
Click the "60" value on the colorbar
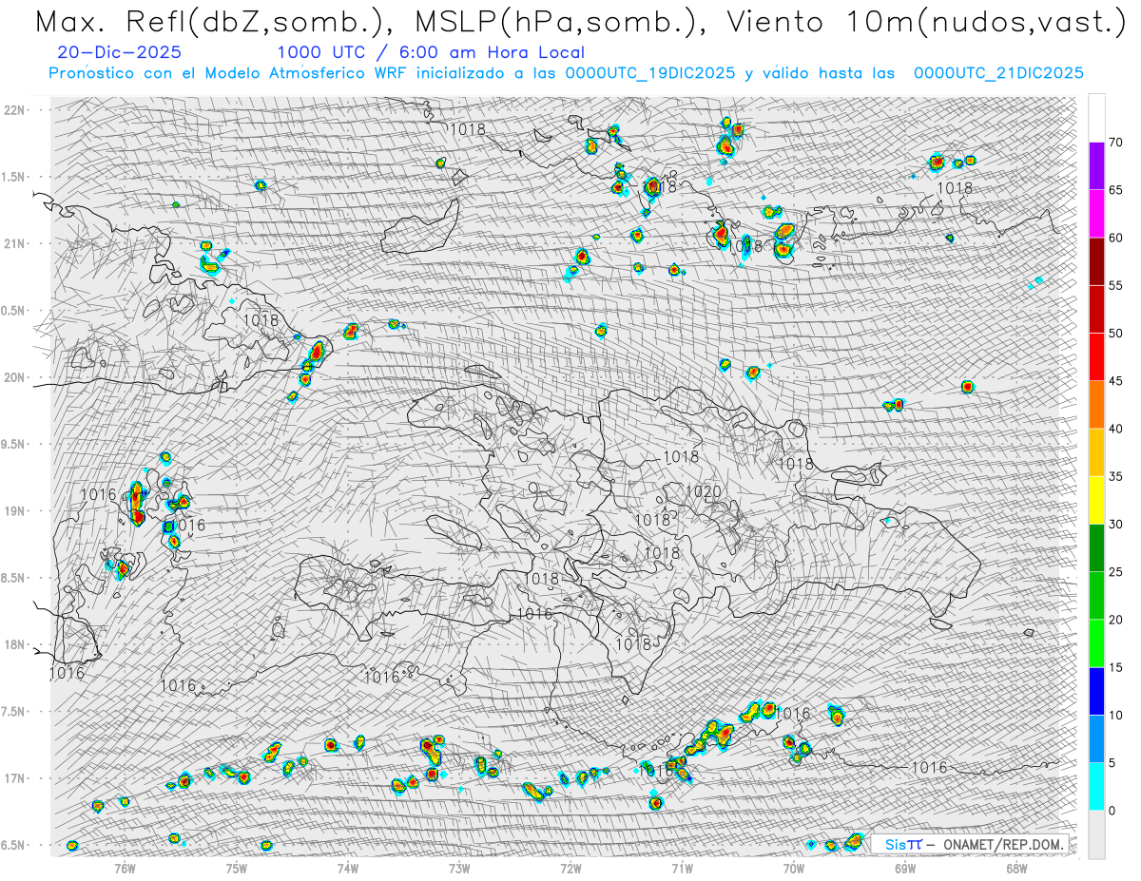pyautogui.click(x=1115, y=238)
